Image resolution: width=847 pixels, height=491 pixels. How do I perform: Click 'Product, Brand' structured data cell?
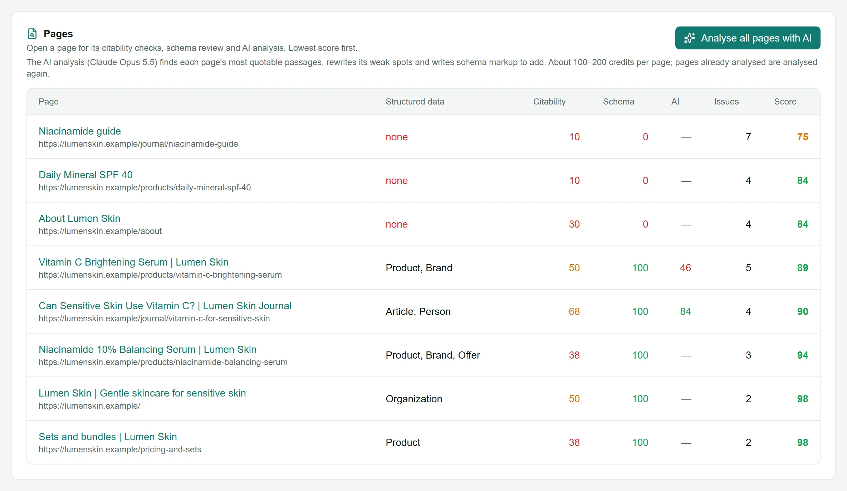coord(419,268)
